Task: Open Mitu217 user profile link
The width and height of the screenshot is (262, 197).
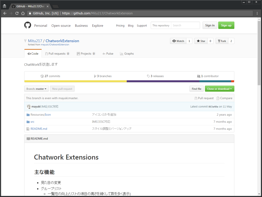Action: click(x=35, y=41)
